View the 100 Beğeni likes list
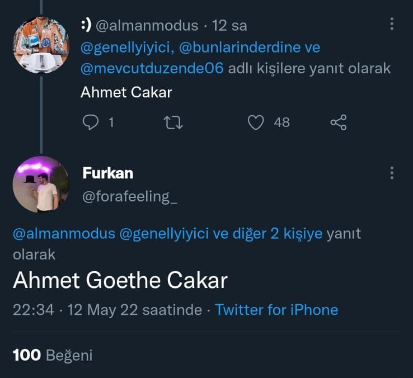This screenshot has width=413, height=378. pos(53,355)
